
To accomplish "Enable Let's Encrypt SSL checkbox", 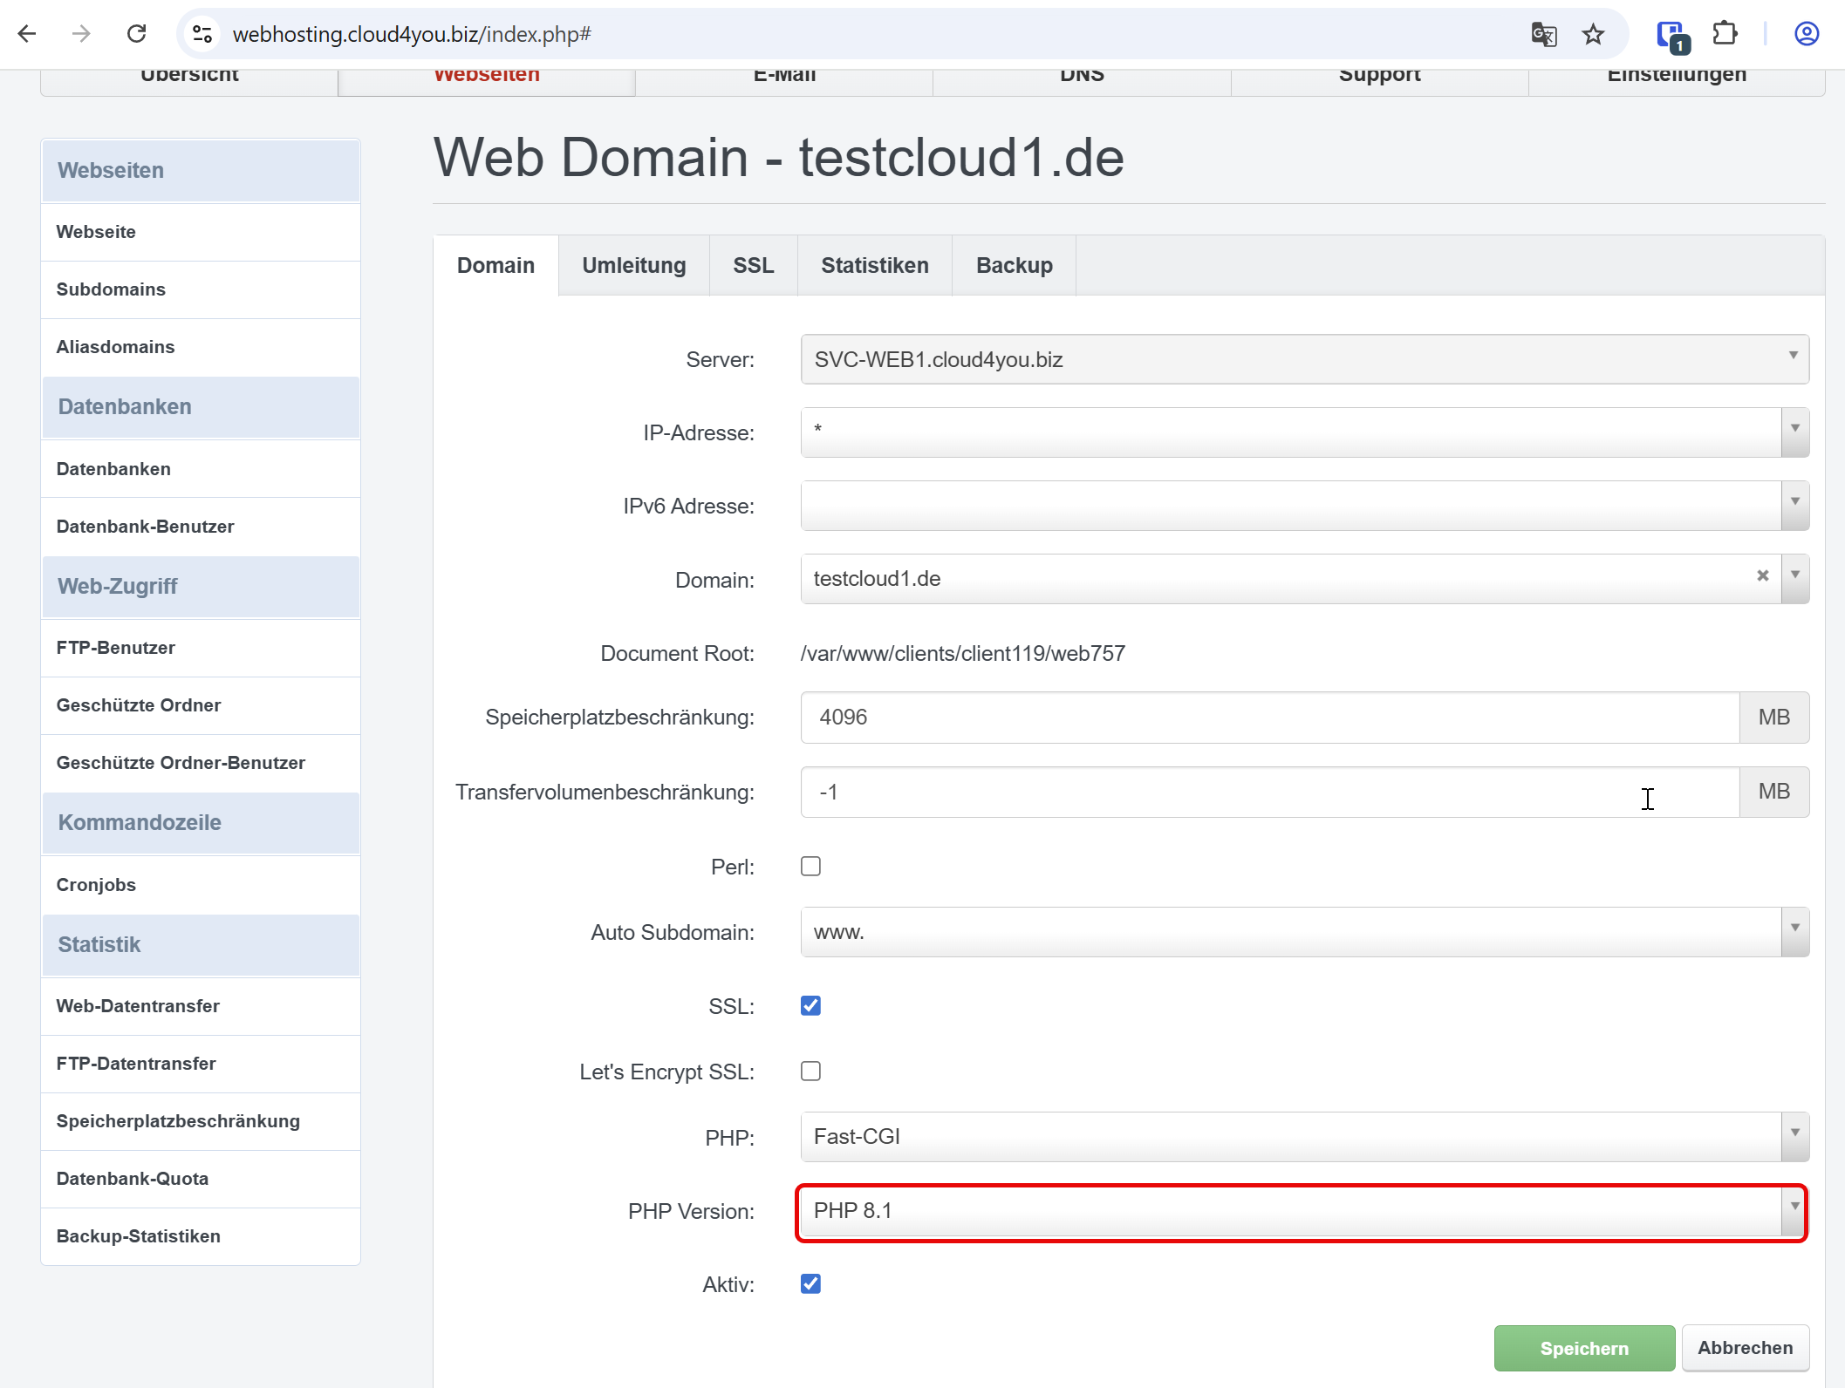I will (810, 1071).
